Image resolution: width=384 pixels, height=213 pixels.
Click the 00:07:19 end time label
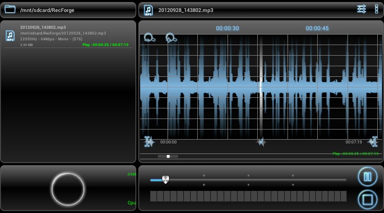pos(354,142)
